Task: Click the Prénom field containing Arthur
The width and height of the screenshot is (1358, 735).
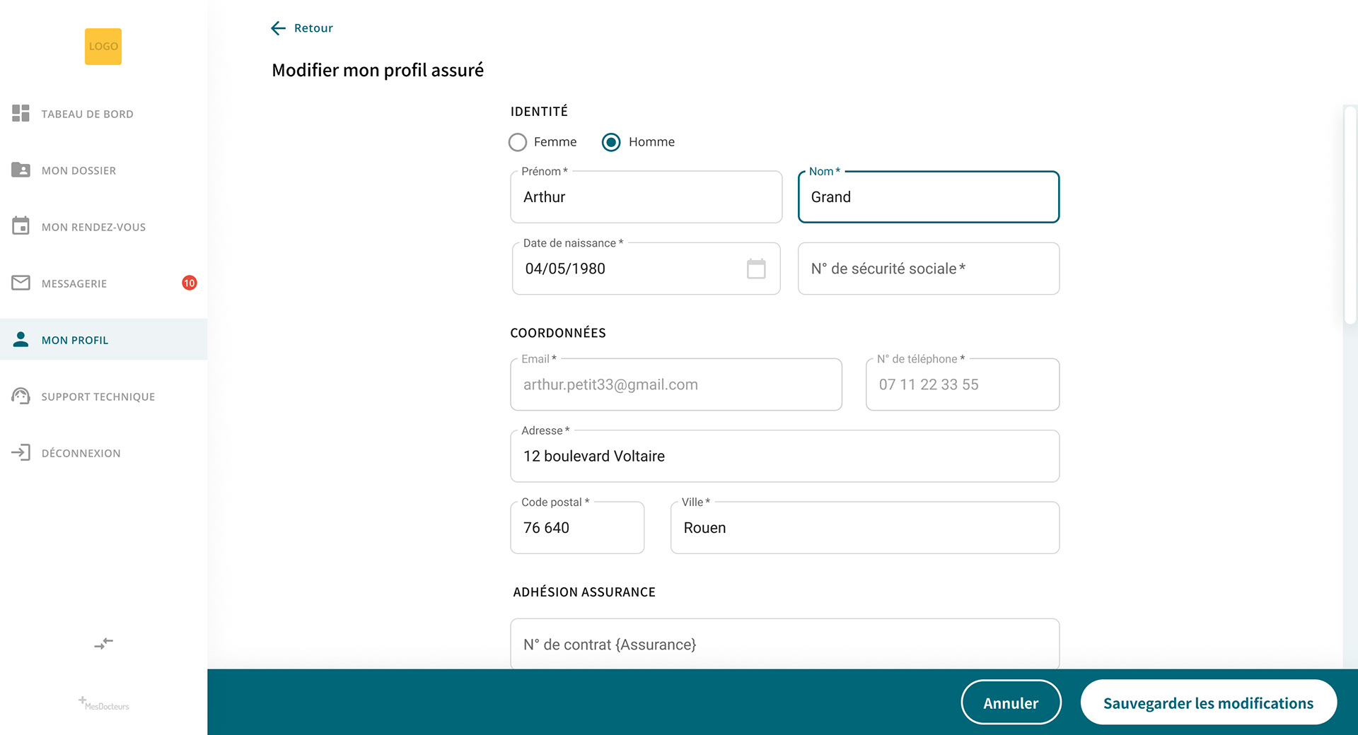Action: tap(646, 197)
